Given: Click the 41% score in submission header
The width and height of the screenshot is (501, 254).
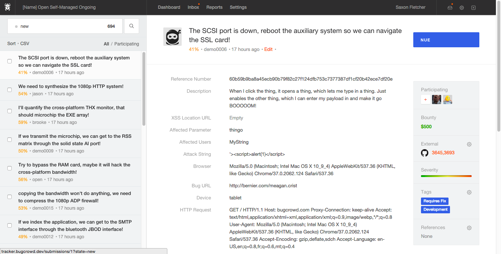Looking at the screenshot, I should click(194, 49).
